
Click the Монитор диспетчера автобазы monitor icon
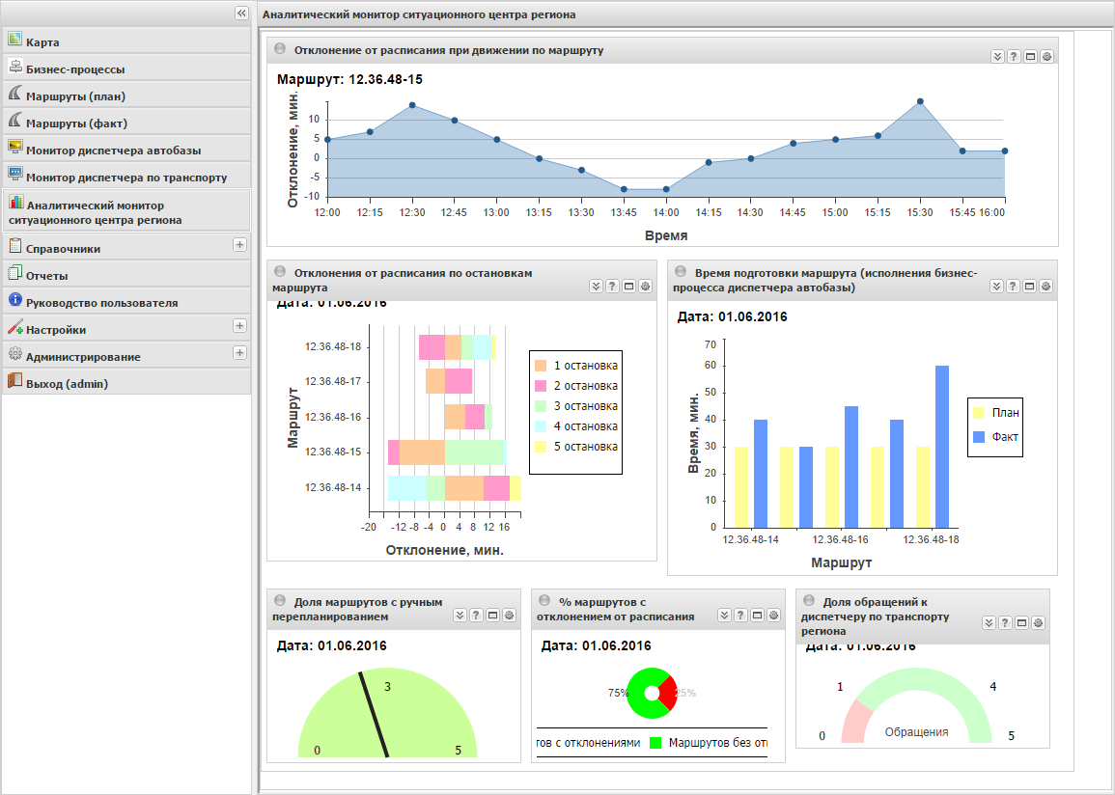(x=14, y=148)
